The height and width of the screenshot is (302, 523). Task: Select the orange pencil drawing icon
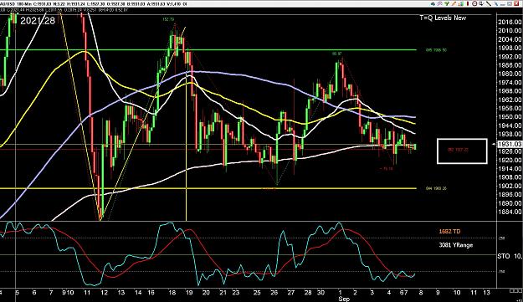(x=454, y=3)
